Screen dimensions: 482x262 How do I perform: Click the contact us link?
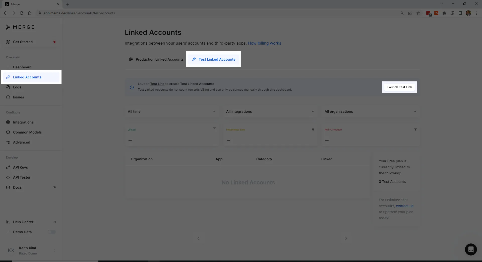tap(404, 206)
